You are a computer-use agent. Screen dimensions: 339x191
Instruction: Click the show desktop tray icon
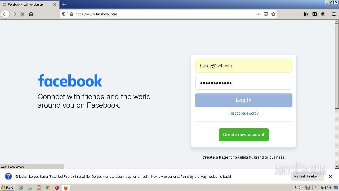click(x=336, y=188)
